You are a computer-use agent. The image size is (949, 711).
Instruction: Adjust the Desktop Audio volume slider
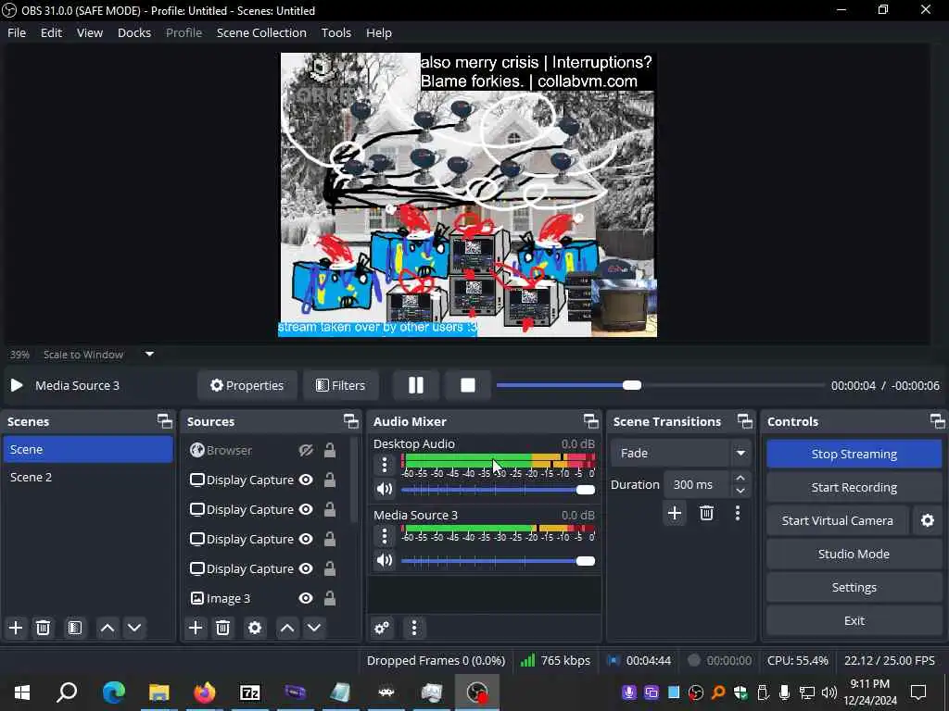click(498, 489)
